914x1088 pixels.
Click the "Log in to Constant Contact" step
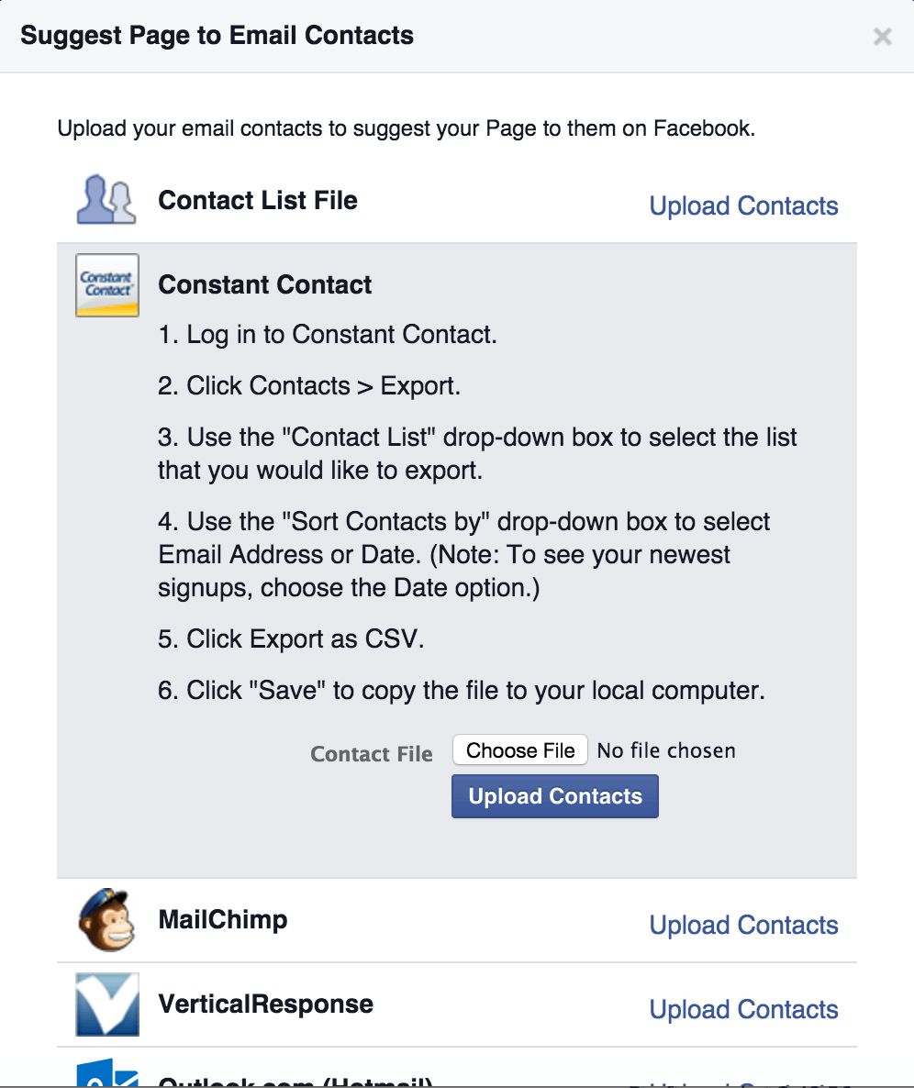tap(328, 335)
